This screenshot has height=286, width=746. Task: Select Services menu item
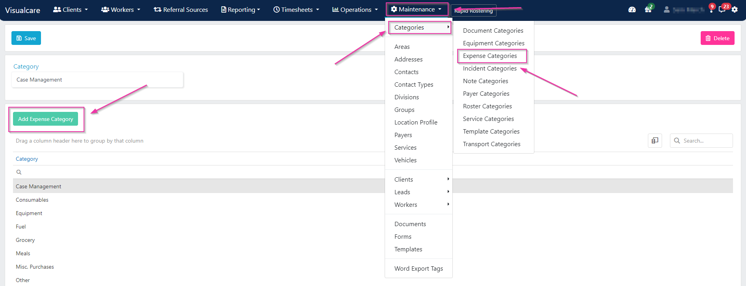(x=406, y=147)
